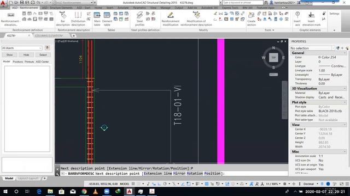Open Bar description tool
The width and height of the screenshot is (350, 196).
click(63, 19)
